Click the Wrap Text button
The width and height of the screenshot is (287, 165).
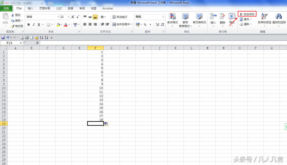(120, 17)
